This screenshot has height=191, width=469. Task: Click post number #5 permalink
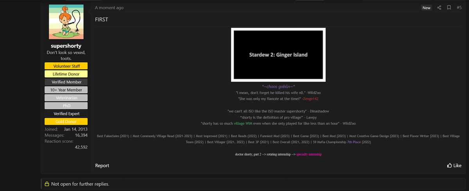click(x=459, y=8)
